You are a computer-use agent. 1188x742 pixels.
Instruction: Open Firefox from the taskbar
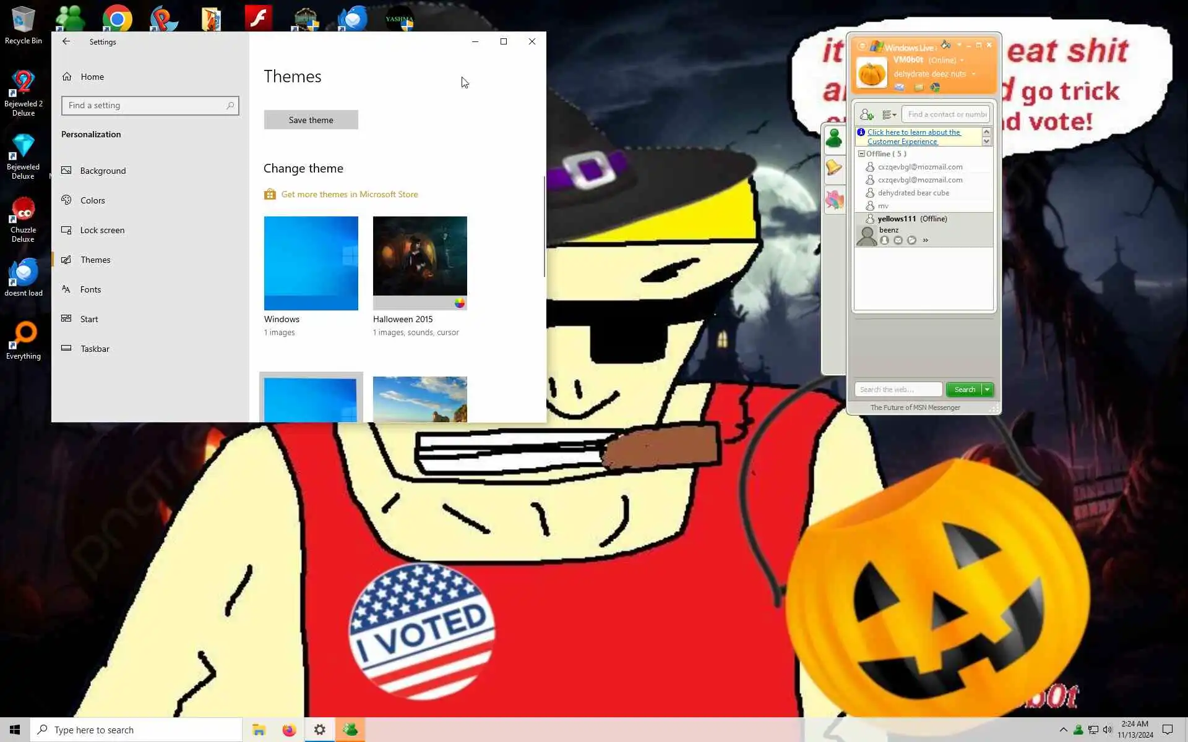pyautogui.click(x=289, y=730)
